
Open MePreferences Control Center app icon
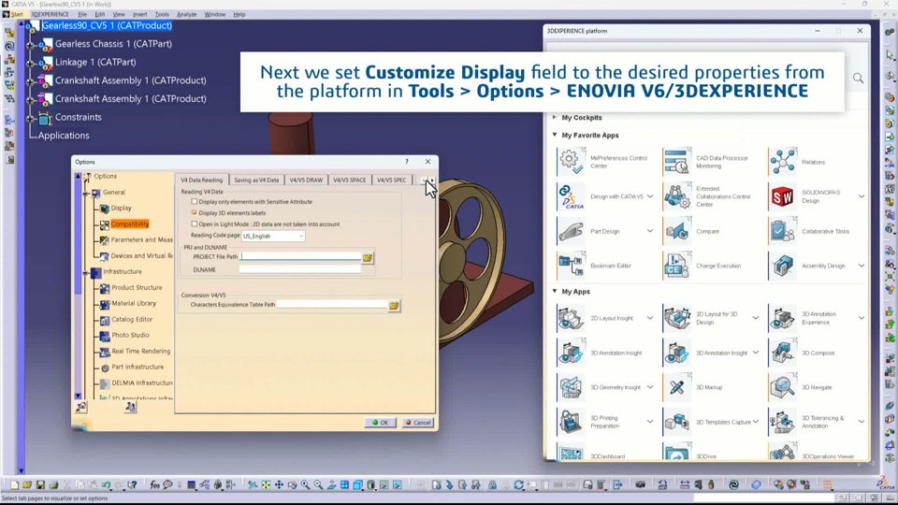[x=571, y=162]
